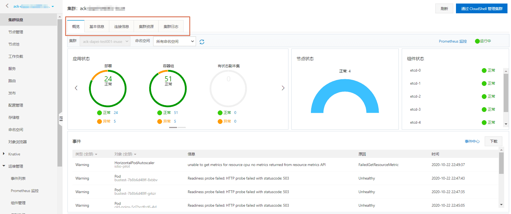Viewport: 511px width, 214px height.
Task: Click the namespace refresh icon
Action: tap(202, 42)
